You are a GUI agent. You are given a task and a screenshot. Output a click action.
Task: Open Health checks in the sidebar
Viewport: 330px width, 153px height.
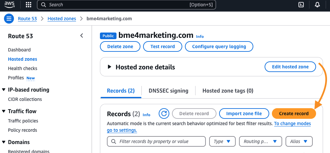tap(23, 68)
